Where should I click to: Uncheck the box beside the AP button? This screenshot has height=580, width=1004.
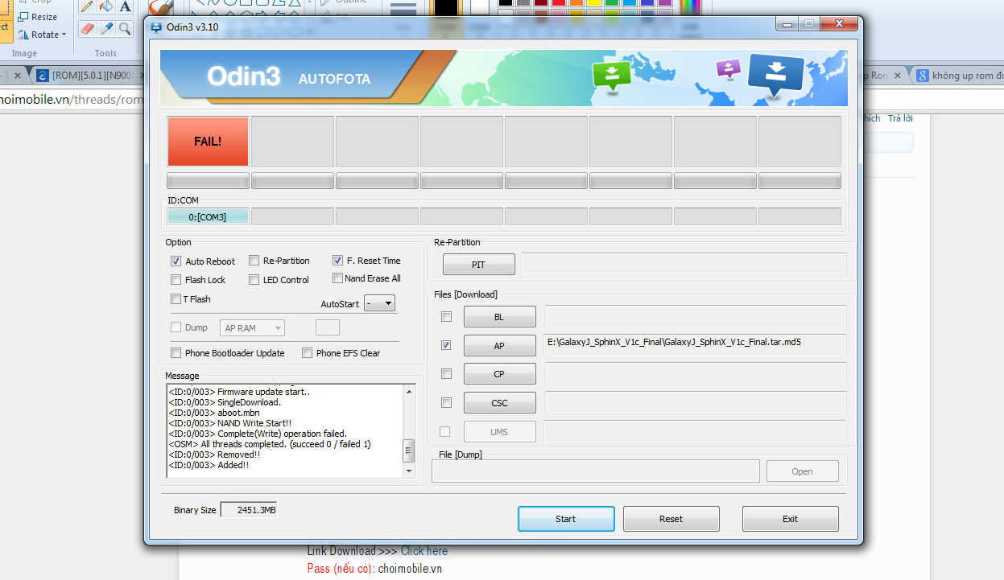point(446,345)
